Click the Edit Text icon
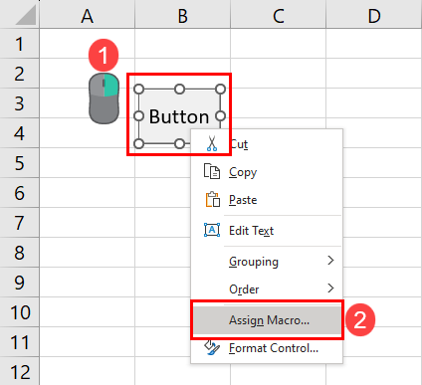Image resolution: width=422 pixels, height=385 pixels. click(x=212, y=230)
